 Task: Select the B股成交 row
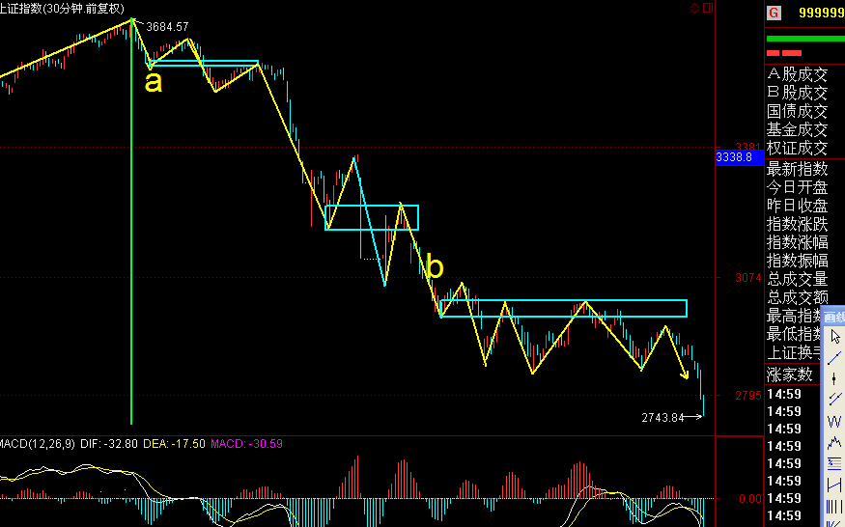798,93
